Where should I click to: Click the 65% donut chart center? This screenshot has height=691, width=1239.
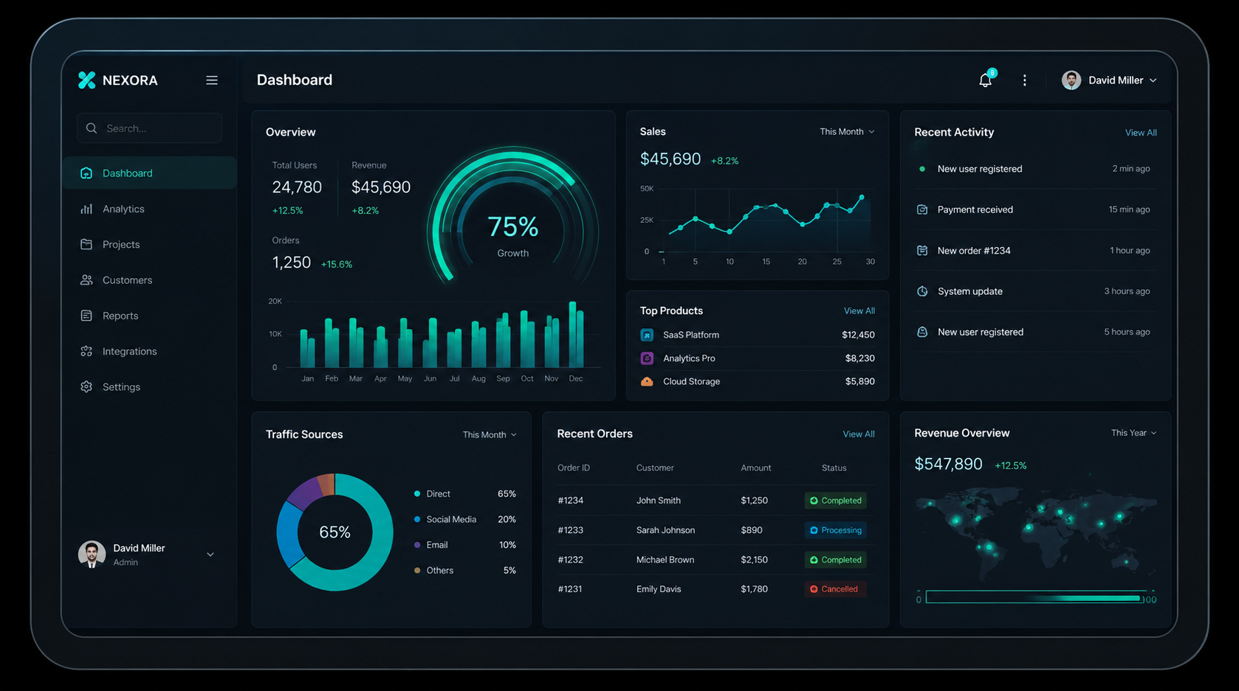334,532
